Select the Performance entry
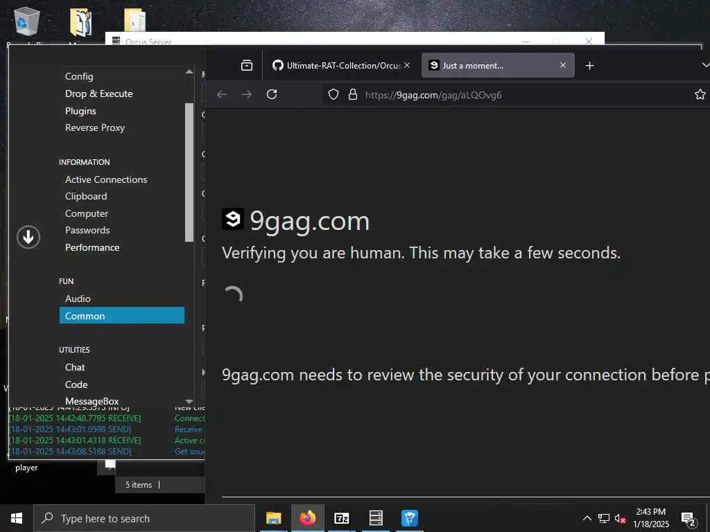 tap(92, 247)
